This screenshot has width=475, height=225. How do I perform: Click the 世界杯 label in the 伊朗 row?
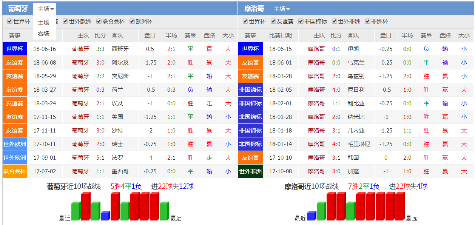point(250,49)
